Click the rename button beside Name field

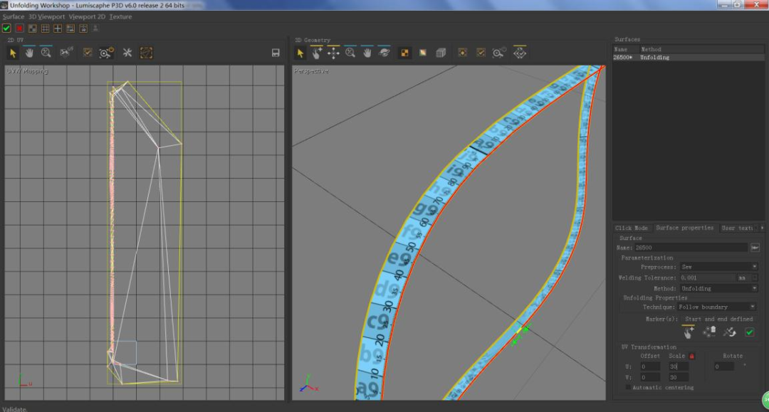click(755, 247)
